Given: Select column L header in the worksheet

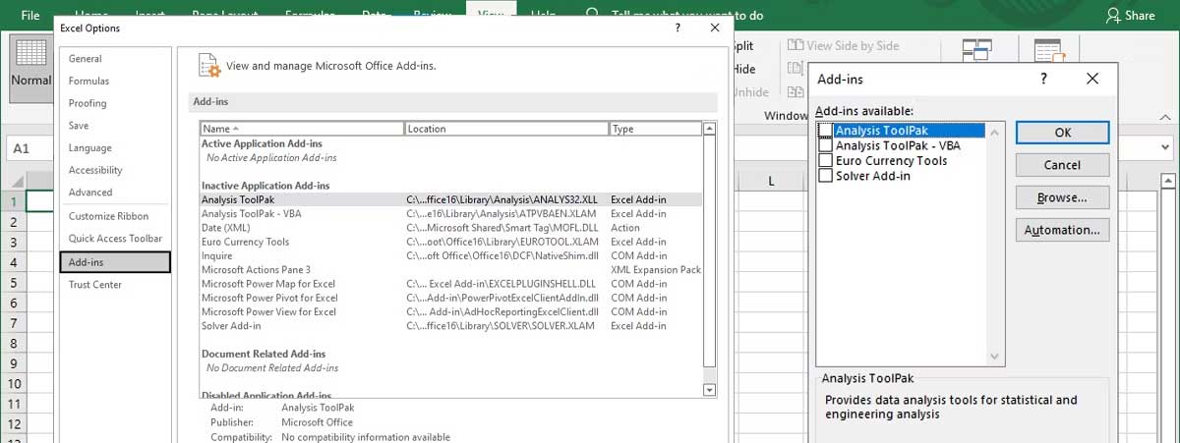Looking at the screenshot, I should tap(772, 181).
